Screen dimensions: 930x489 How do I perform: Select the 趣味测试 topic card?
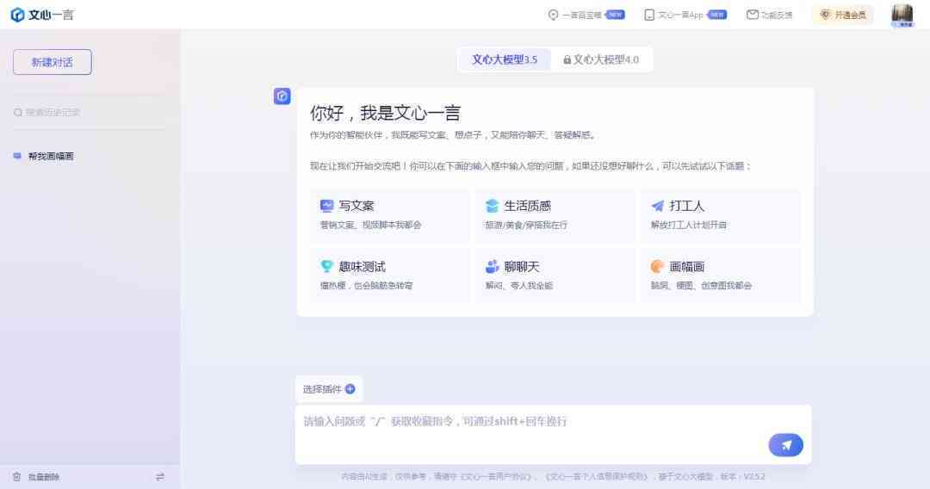(390, 275)
